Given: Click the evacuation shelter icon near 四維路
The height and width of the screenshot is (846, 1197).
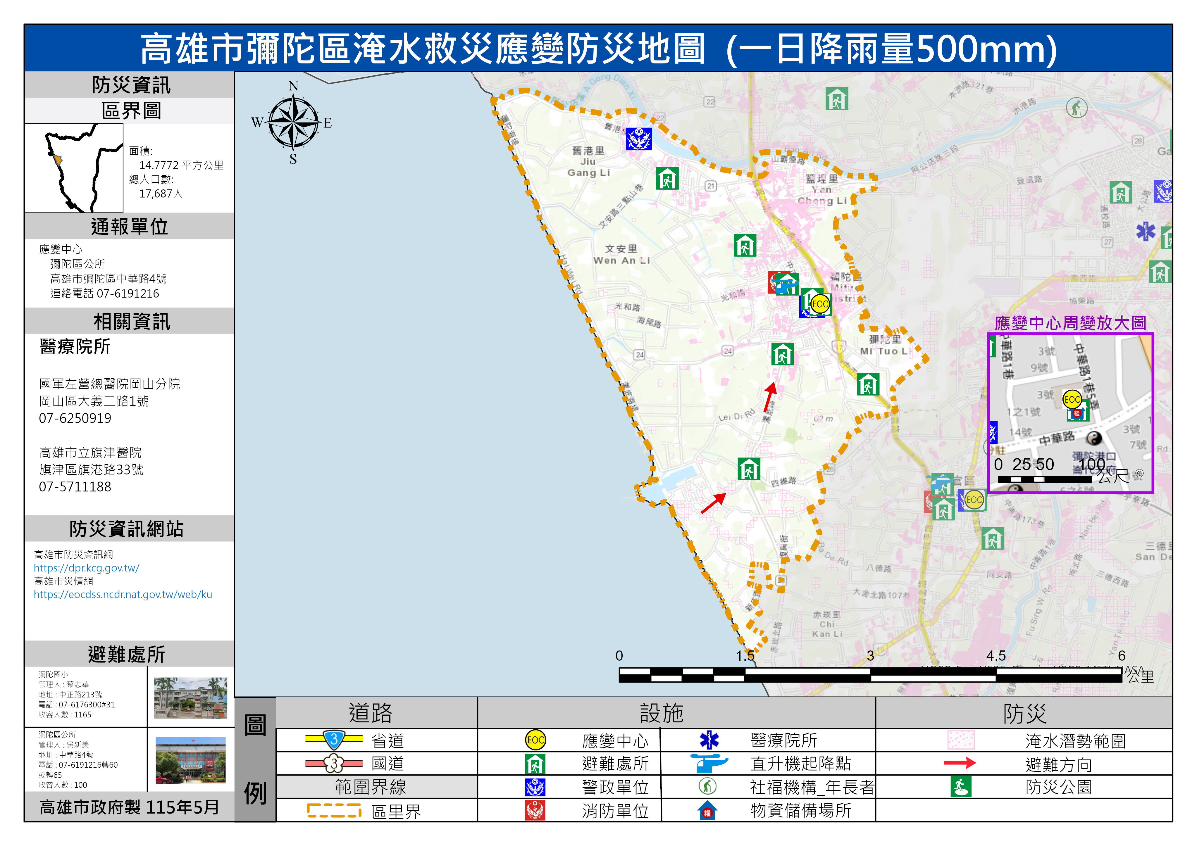Looking at the screenshot, I should pos(749,469).
